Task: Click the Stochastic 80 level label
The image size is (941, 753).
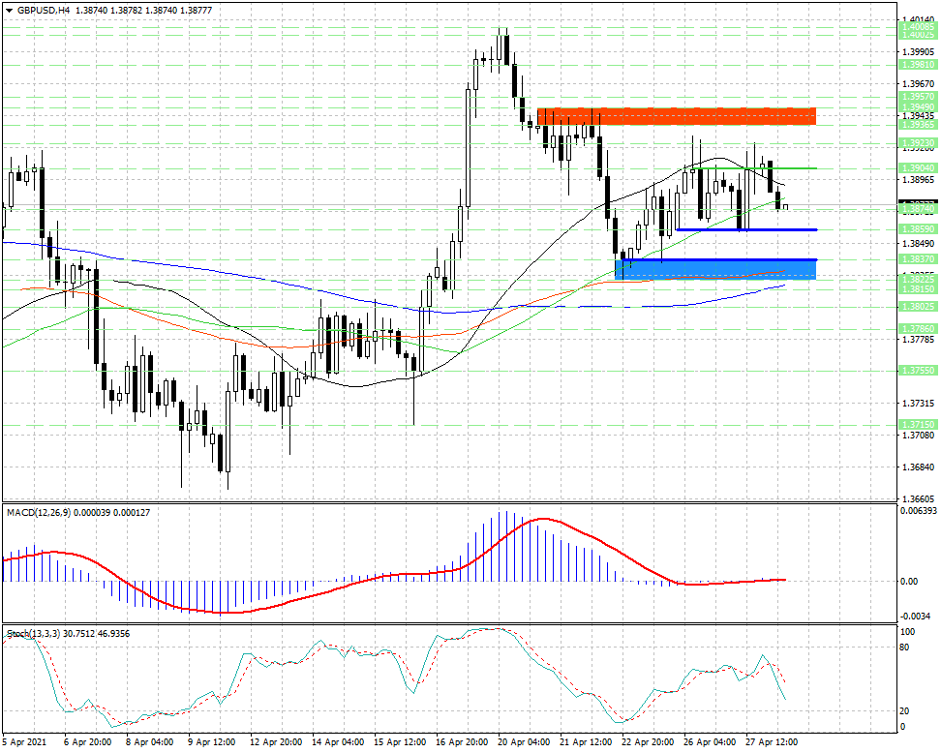Action: pos(905,648)
